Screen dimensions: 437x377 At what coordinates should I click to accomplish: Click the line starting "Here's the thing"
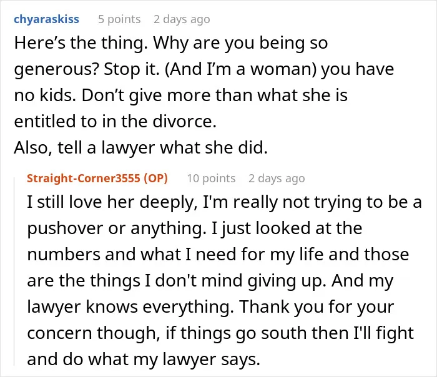click(171, 43)
